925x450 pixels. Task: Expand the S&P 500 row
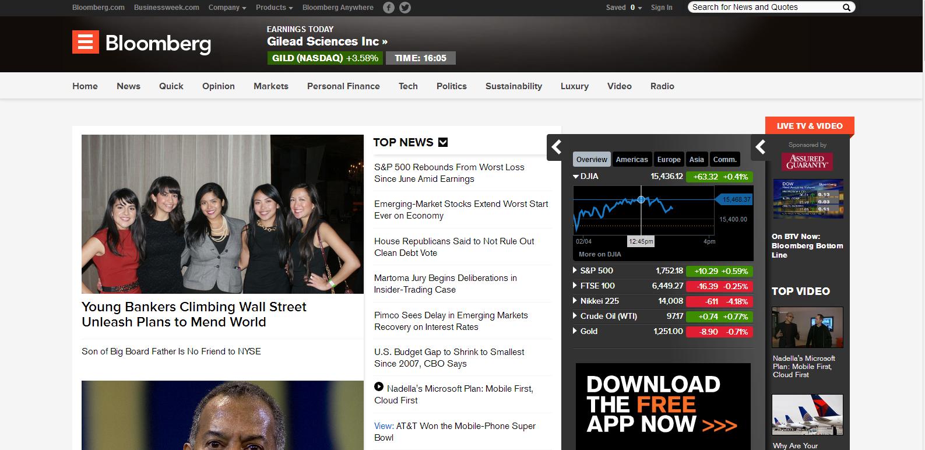[575, 270]
